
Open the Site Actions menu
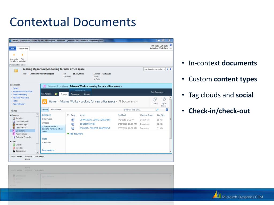point(47,94)
